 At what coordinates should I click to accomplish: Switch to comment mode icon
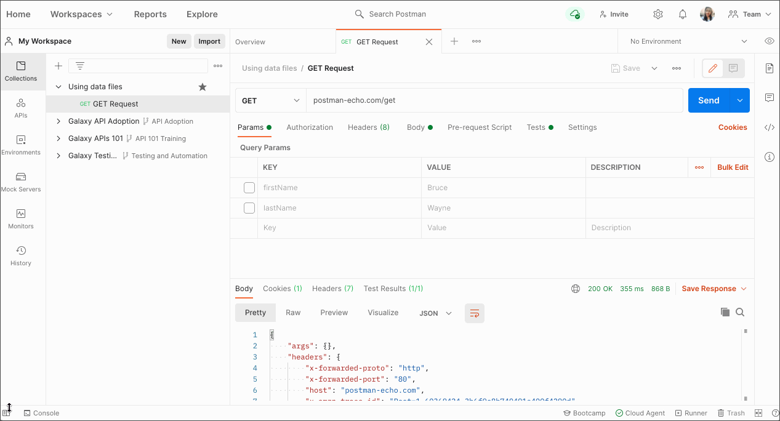[x=733, y=68]
